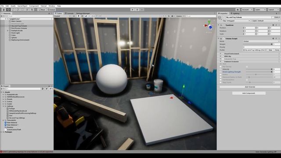Click search by label icon in Project

click(x=47, y=89)
